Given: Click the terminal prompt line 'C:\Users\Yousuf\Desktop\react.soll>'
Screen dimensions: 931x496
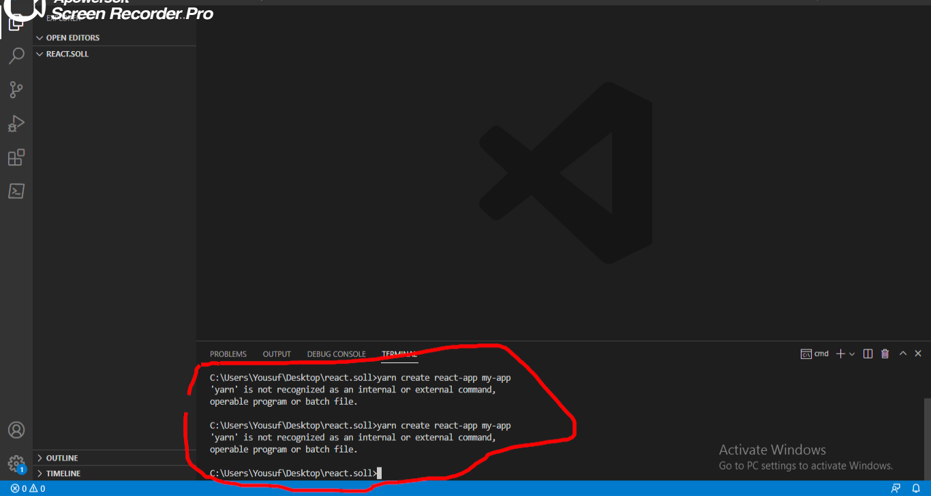Looking at the screenshot, I should [293, 473].
